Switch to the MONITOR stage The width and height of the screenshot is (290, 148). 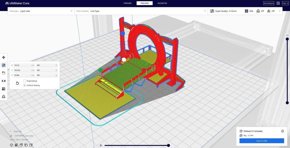tap(162, 3)
